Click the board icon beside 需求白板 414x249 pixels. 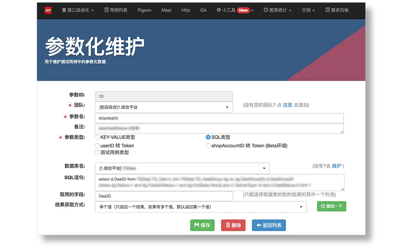point(327,10)
